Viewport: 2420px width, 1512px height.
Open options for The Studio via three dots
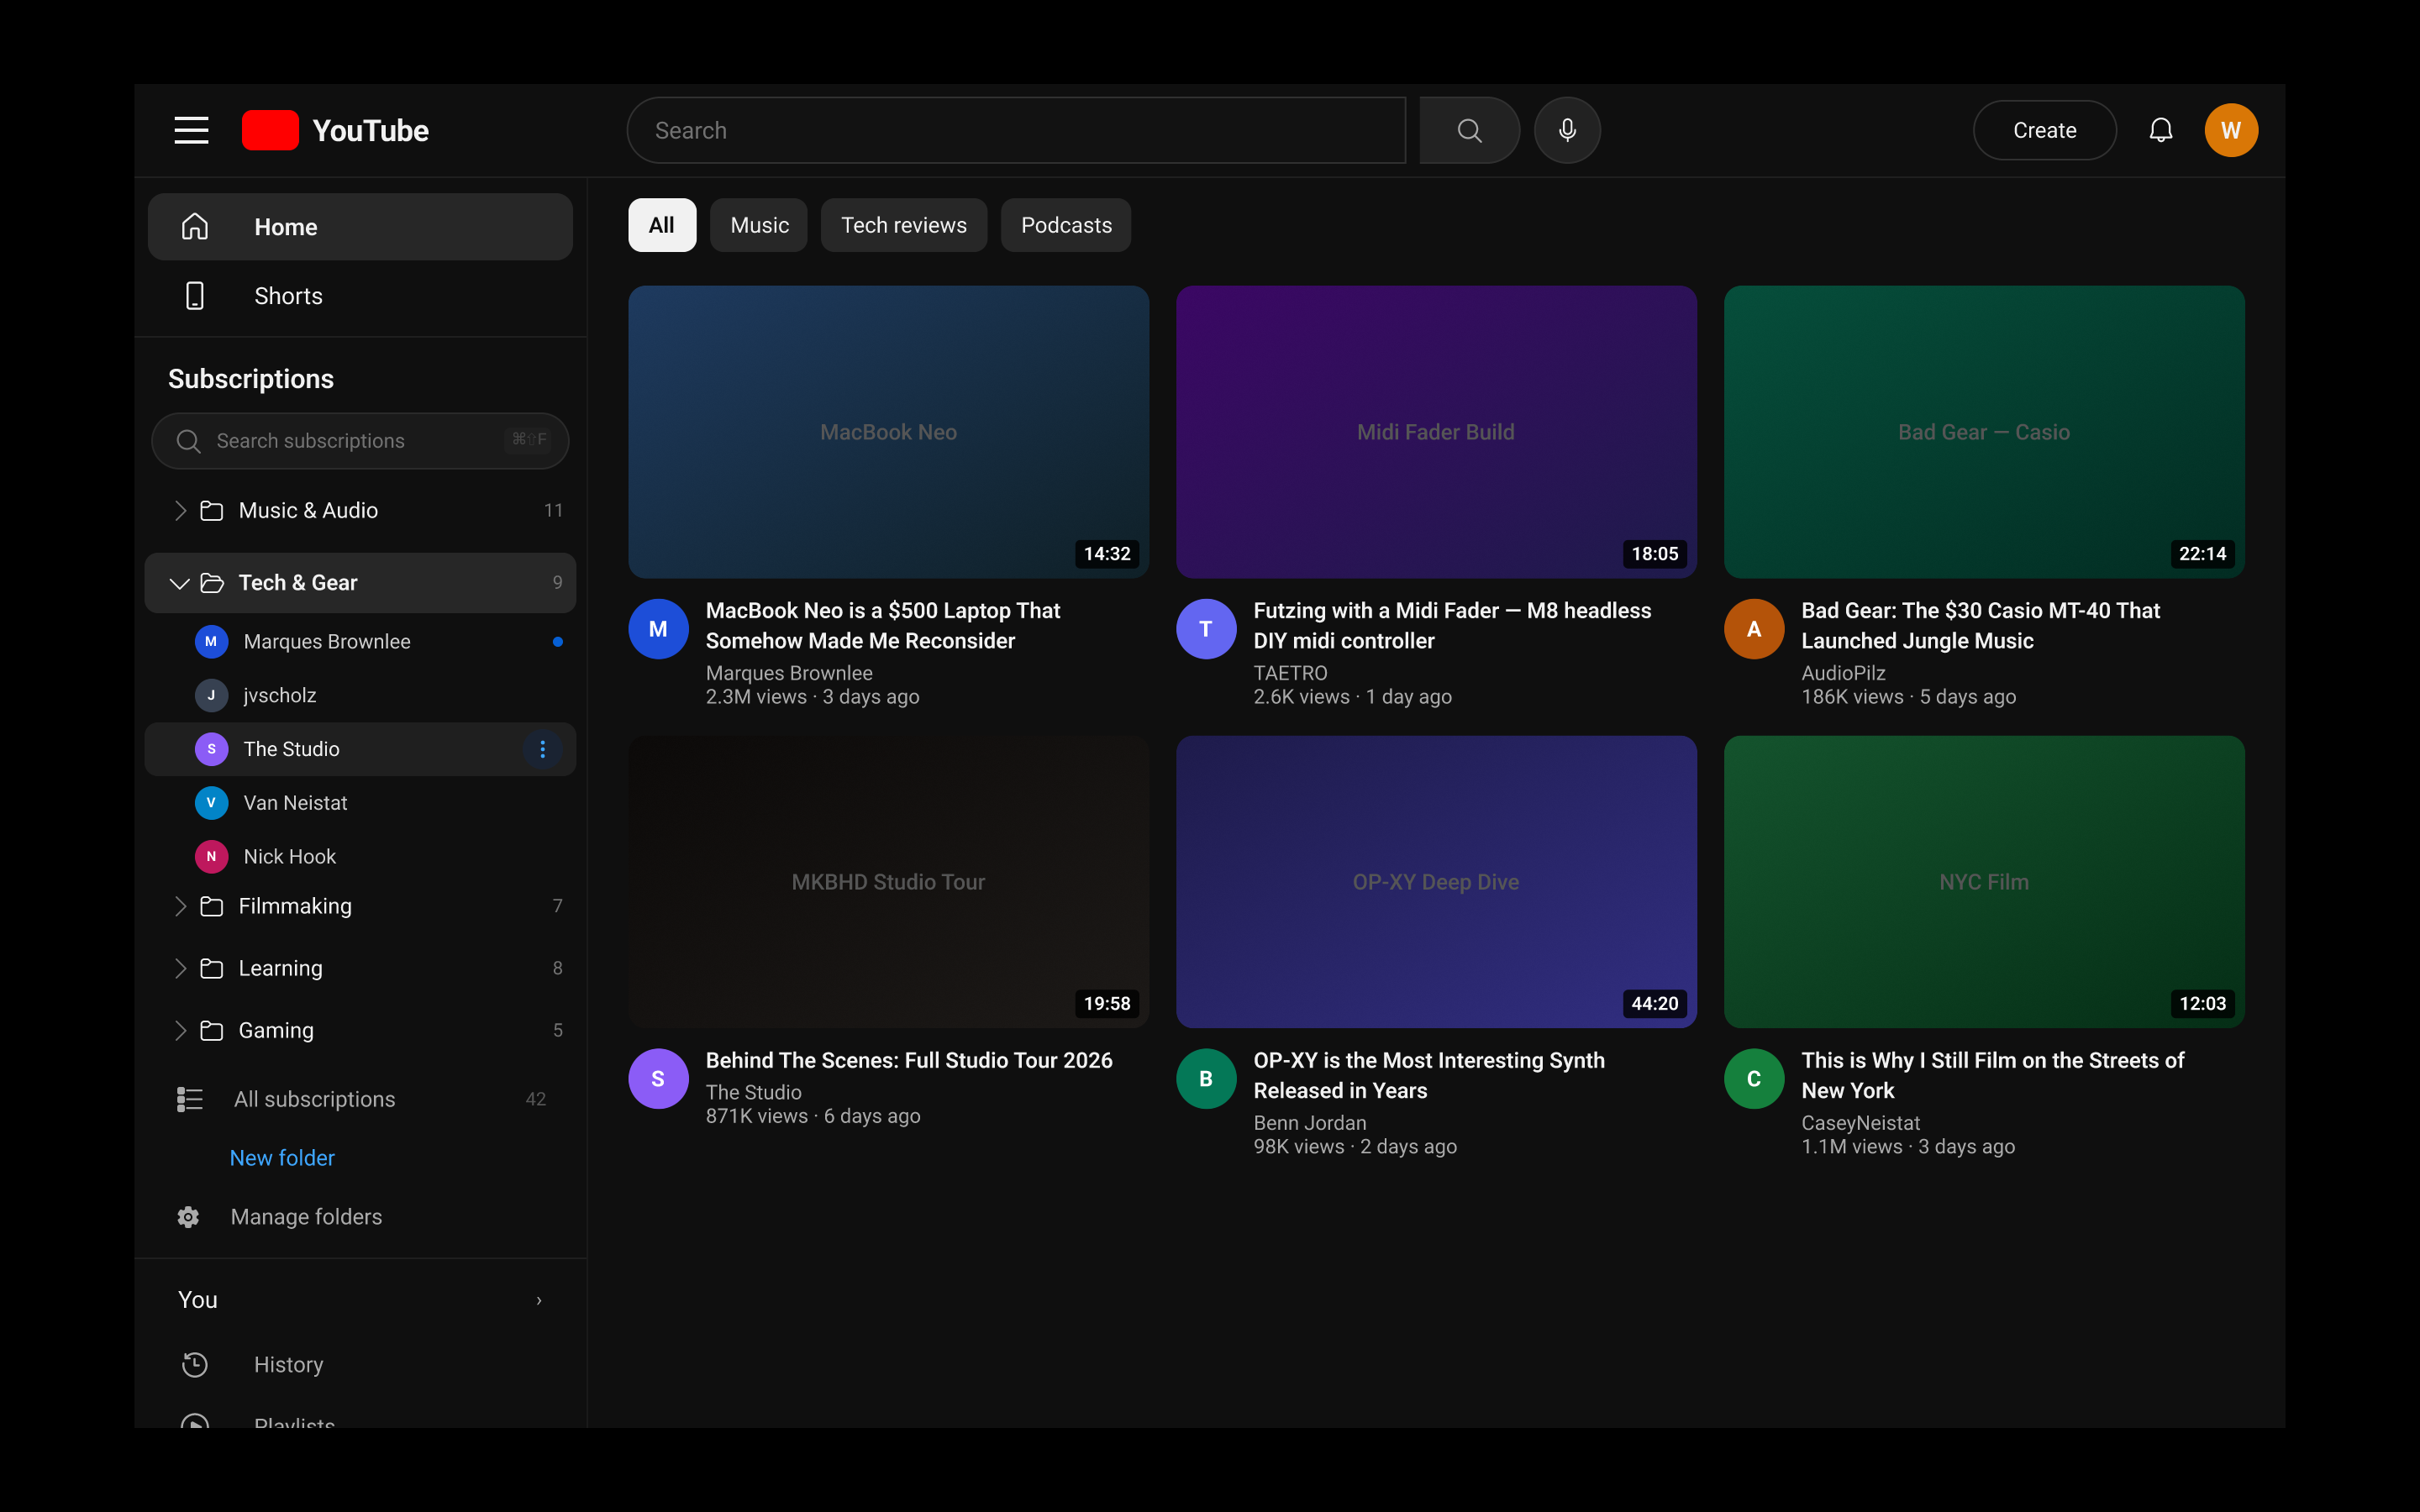pos(542,749)
